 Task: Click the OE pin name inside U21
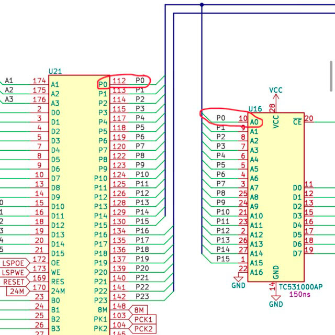point(55,263)
